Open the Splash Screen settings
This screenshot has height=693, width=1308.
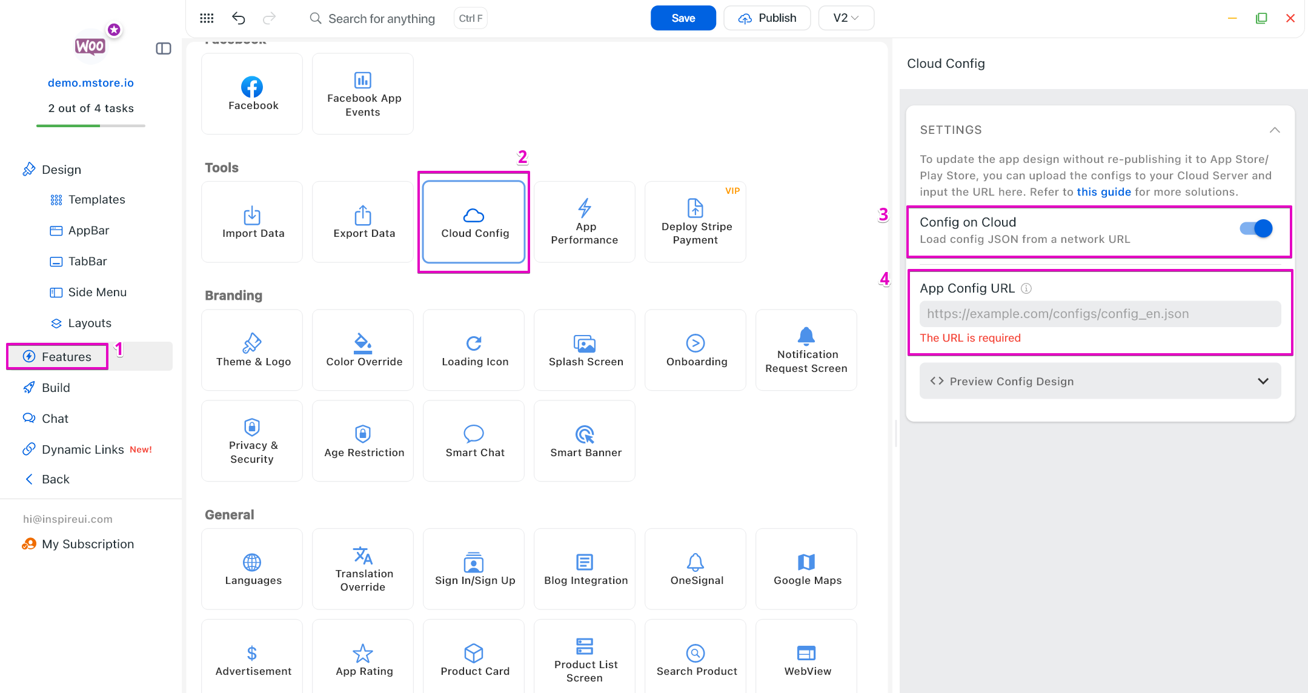click(584, 350)
